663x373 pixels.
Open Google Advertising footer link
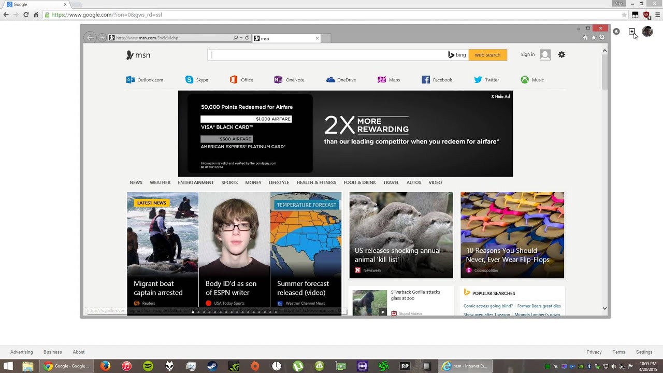pos(21,352)
